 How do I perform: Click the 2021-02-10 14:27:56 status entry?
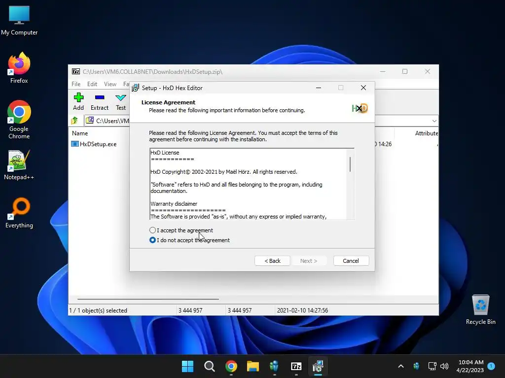pos(302,311)
